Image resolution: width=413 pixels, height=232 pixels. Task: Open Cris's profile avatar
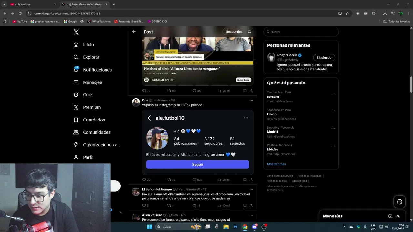point(136,102)
